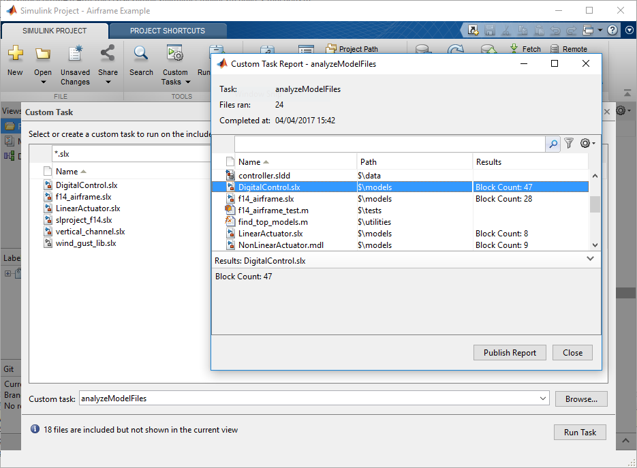Click the new shortcut icon in quick access bar

[x=473, y=30]
